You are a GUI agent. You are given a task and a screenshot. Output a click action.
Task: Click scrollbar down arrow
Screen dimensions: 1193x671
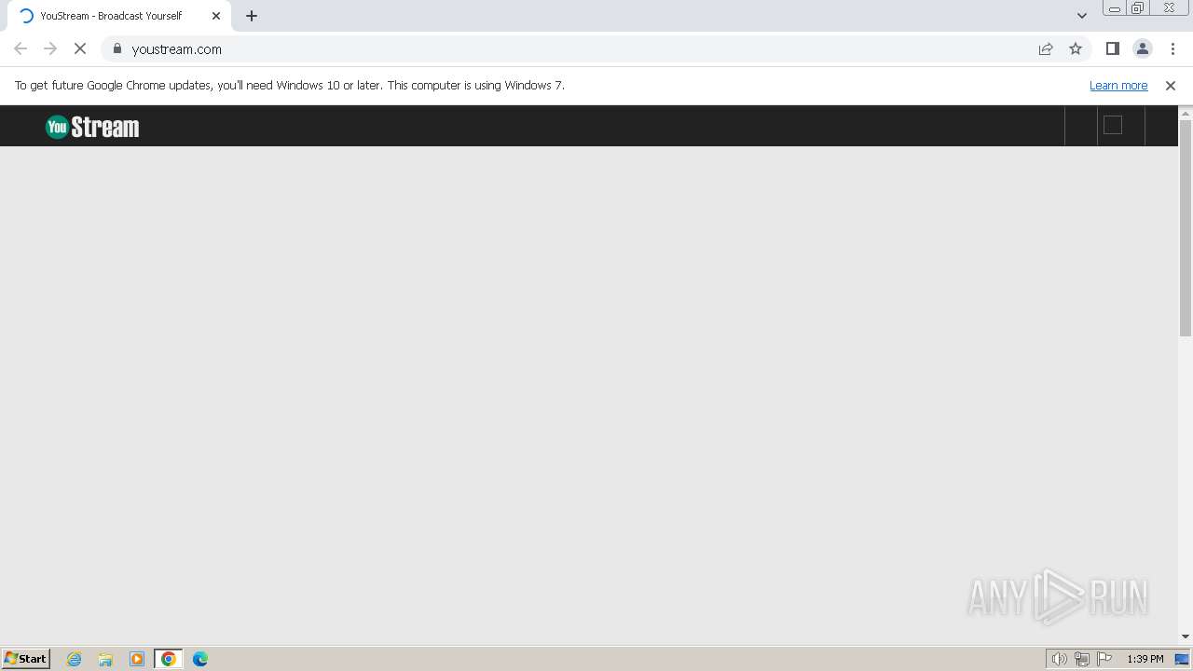tap(1186, 637)
